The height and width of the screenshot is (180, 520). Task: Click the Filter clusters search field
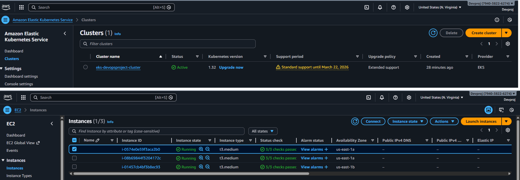point(167,44)
